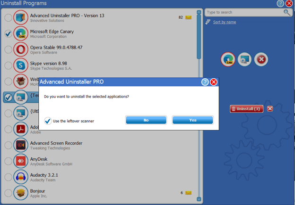Open help in the dialog title bar

point(205,82)
